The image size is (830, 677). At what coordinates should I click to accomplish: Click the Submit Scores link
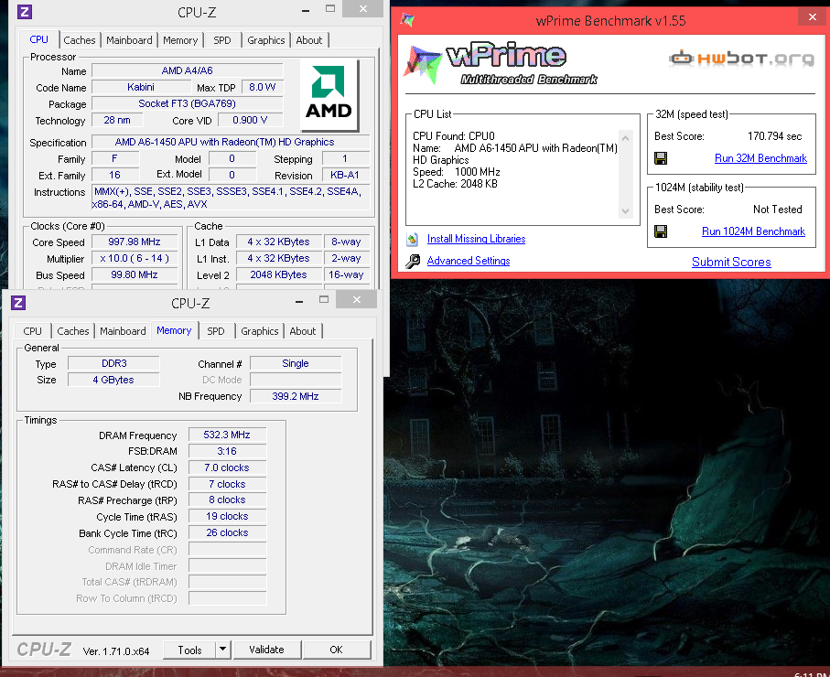click(x=731, y=262)
